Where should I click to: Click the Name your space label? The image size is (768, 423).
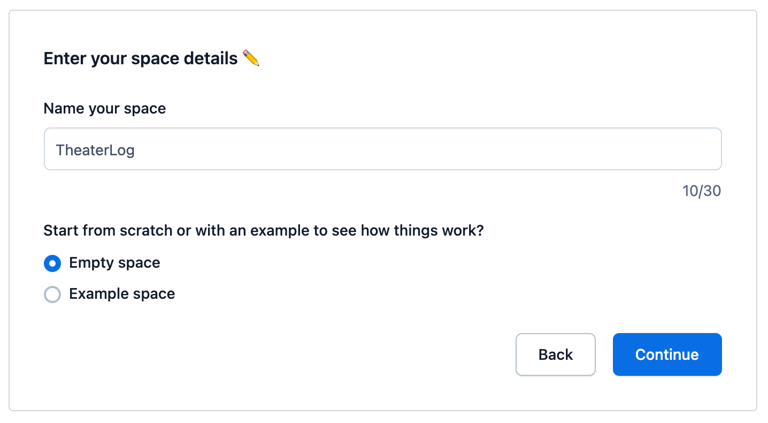pos(104,108)
